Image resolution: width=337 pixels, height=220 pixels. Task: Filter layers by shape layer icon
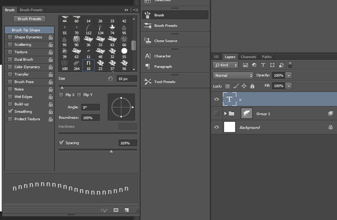272,65
